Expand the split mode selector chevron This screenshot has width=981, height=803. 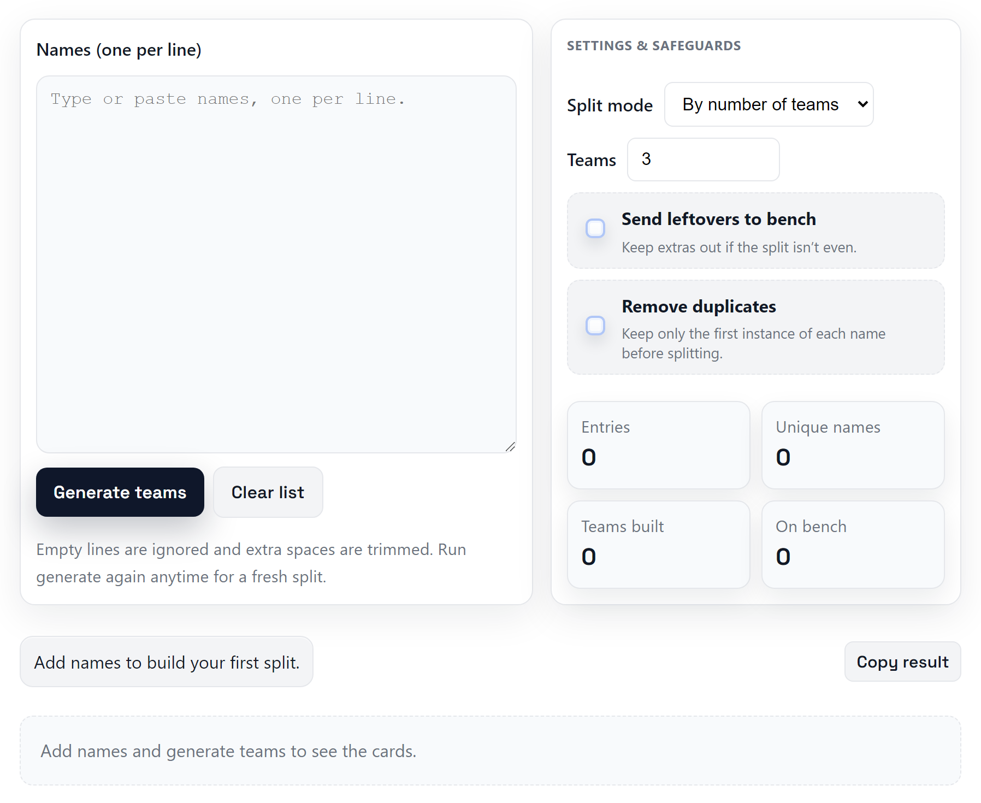pyautogui.click(x=862, y=104)
